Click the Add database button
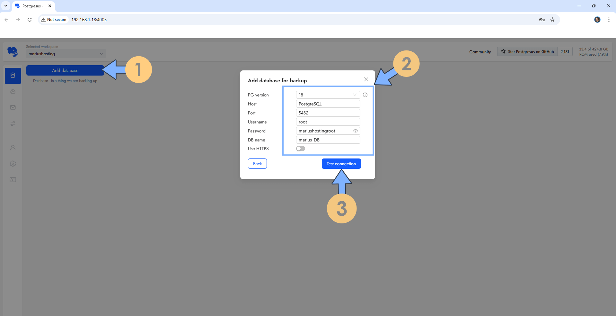This screenshot has width=616, height=316. pyautogui.click(x=65, y=70)
